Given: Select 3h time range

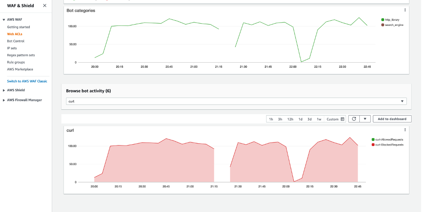Looking at the screenshot, I should point(280,119).
